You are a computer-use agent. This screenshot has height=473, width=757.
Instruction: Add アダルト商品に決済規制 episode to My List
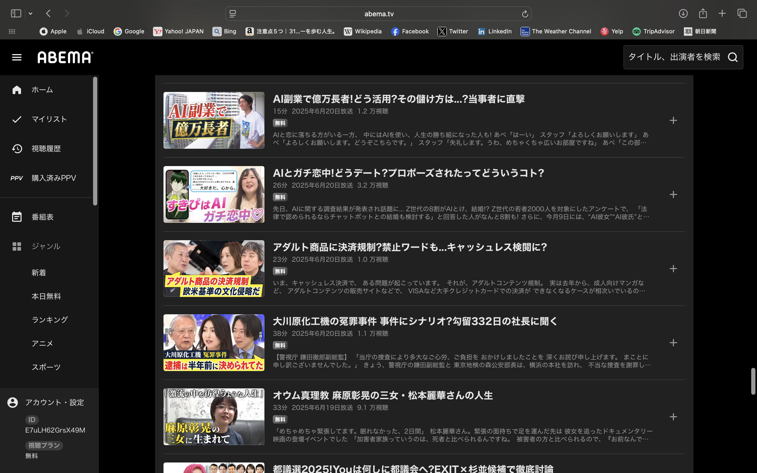(673, 269)
